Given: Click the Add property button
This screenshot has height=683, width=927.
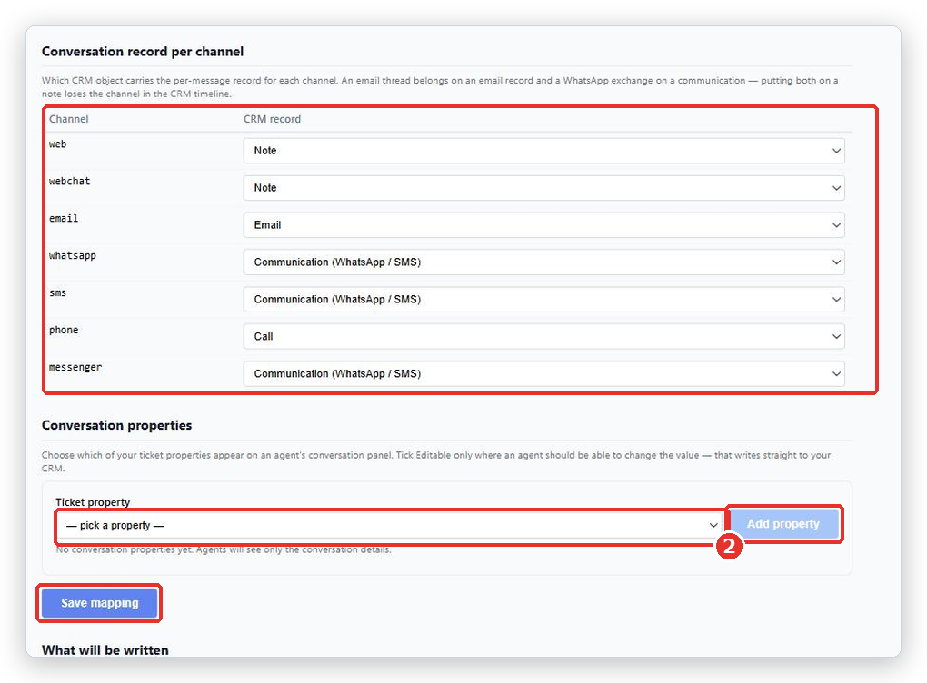Looking at the screenshot, I should click(x=782, y=524).
